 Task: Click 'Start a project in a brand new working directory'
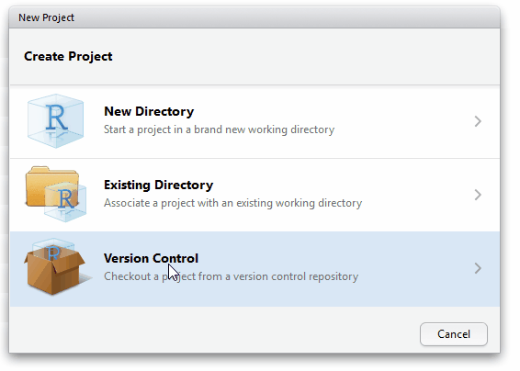[220, 129]
